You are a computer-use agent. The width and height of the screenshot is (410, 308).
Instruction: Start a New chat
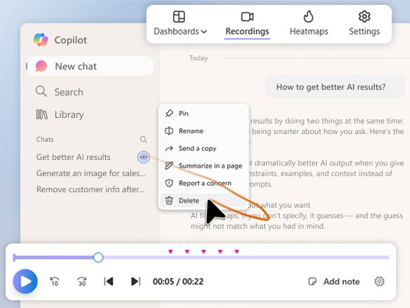point(90,66)
